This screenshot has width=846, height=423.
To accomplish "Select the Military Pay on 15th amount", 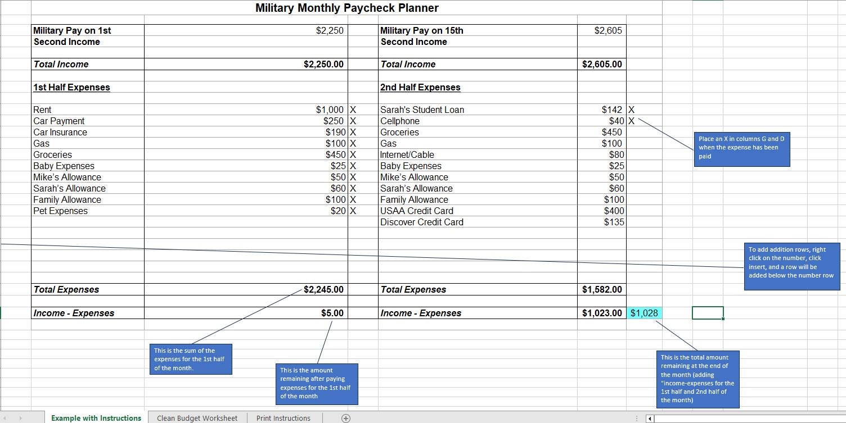I will click(602, 30).
